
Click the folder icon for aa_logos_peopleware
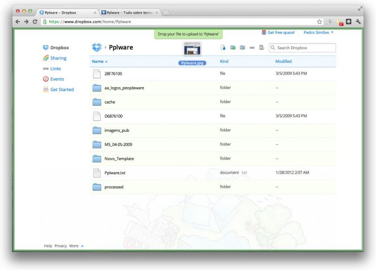(97, 88)
